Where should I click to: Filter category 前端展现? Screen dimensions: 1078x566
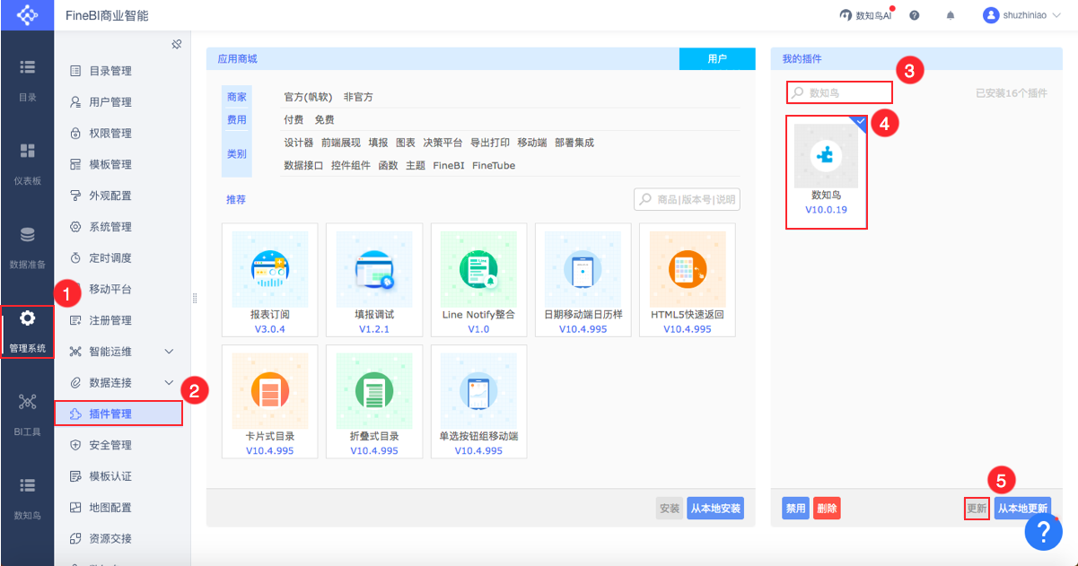pyautogui.click(x=341, y=143)
